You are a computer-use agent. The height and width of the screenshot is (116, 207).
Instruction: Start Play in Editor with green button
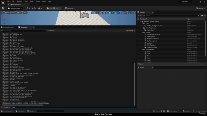point(48,8)
